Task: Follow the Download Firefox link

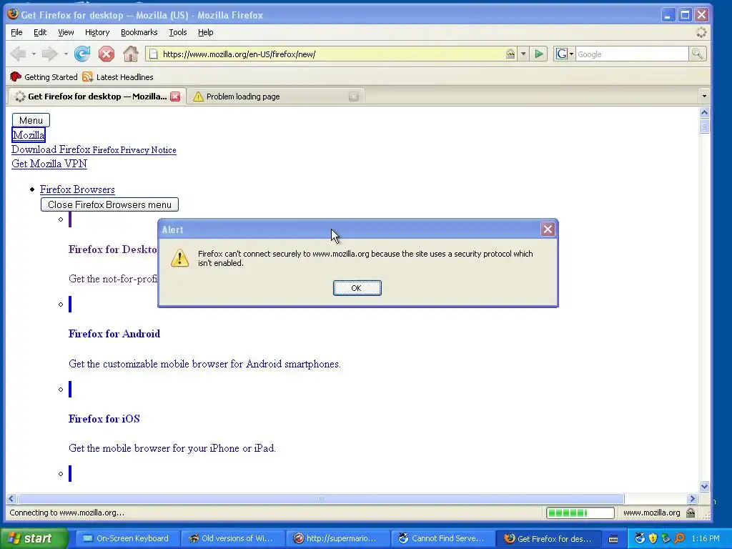Action: [51, 149]
